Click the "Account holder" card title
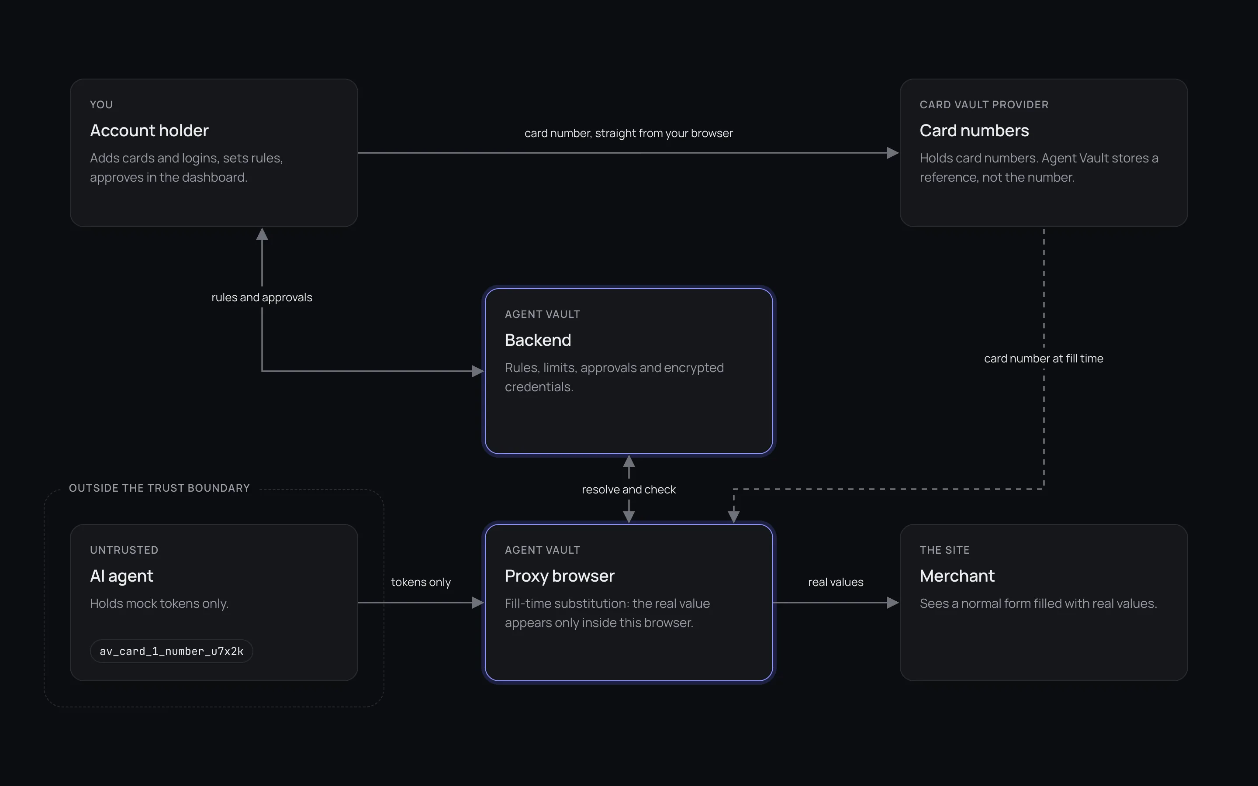Screen dimensions: 1258x786 pyautogui.click(x=149, y=131)
